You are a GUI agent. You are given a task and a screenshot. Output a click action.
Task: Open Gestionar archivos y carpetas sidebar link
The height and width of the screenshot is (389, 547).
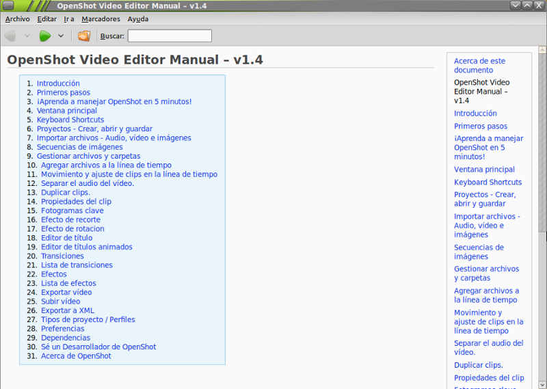pyautogui.click(x=487, y=273)
